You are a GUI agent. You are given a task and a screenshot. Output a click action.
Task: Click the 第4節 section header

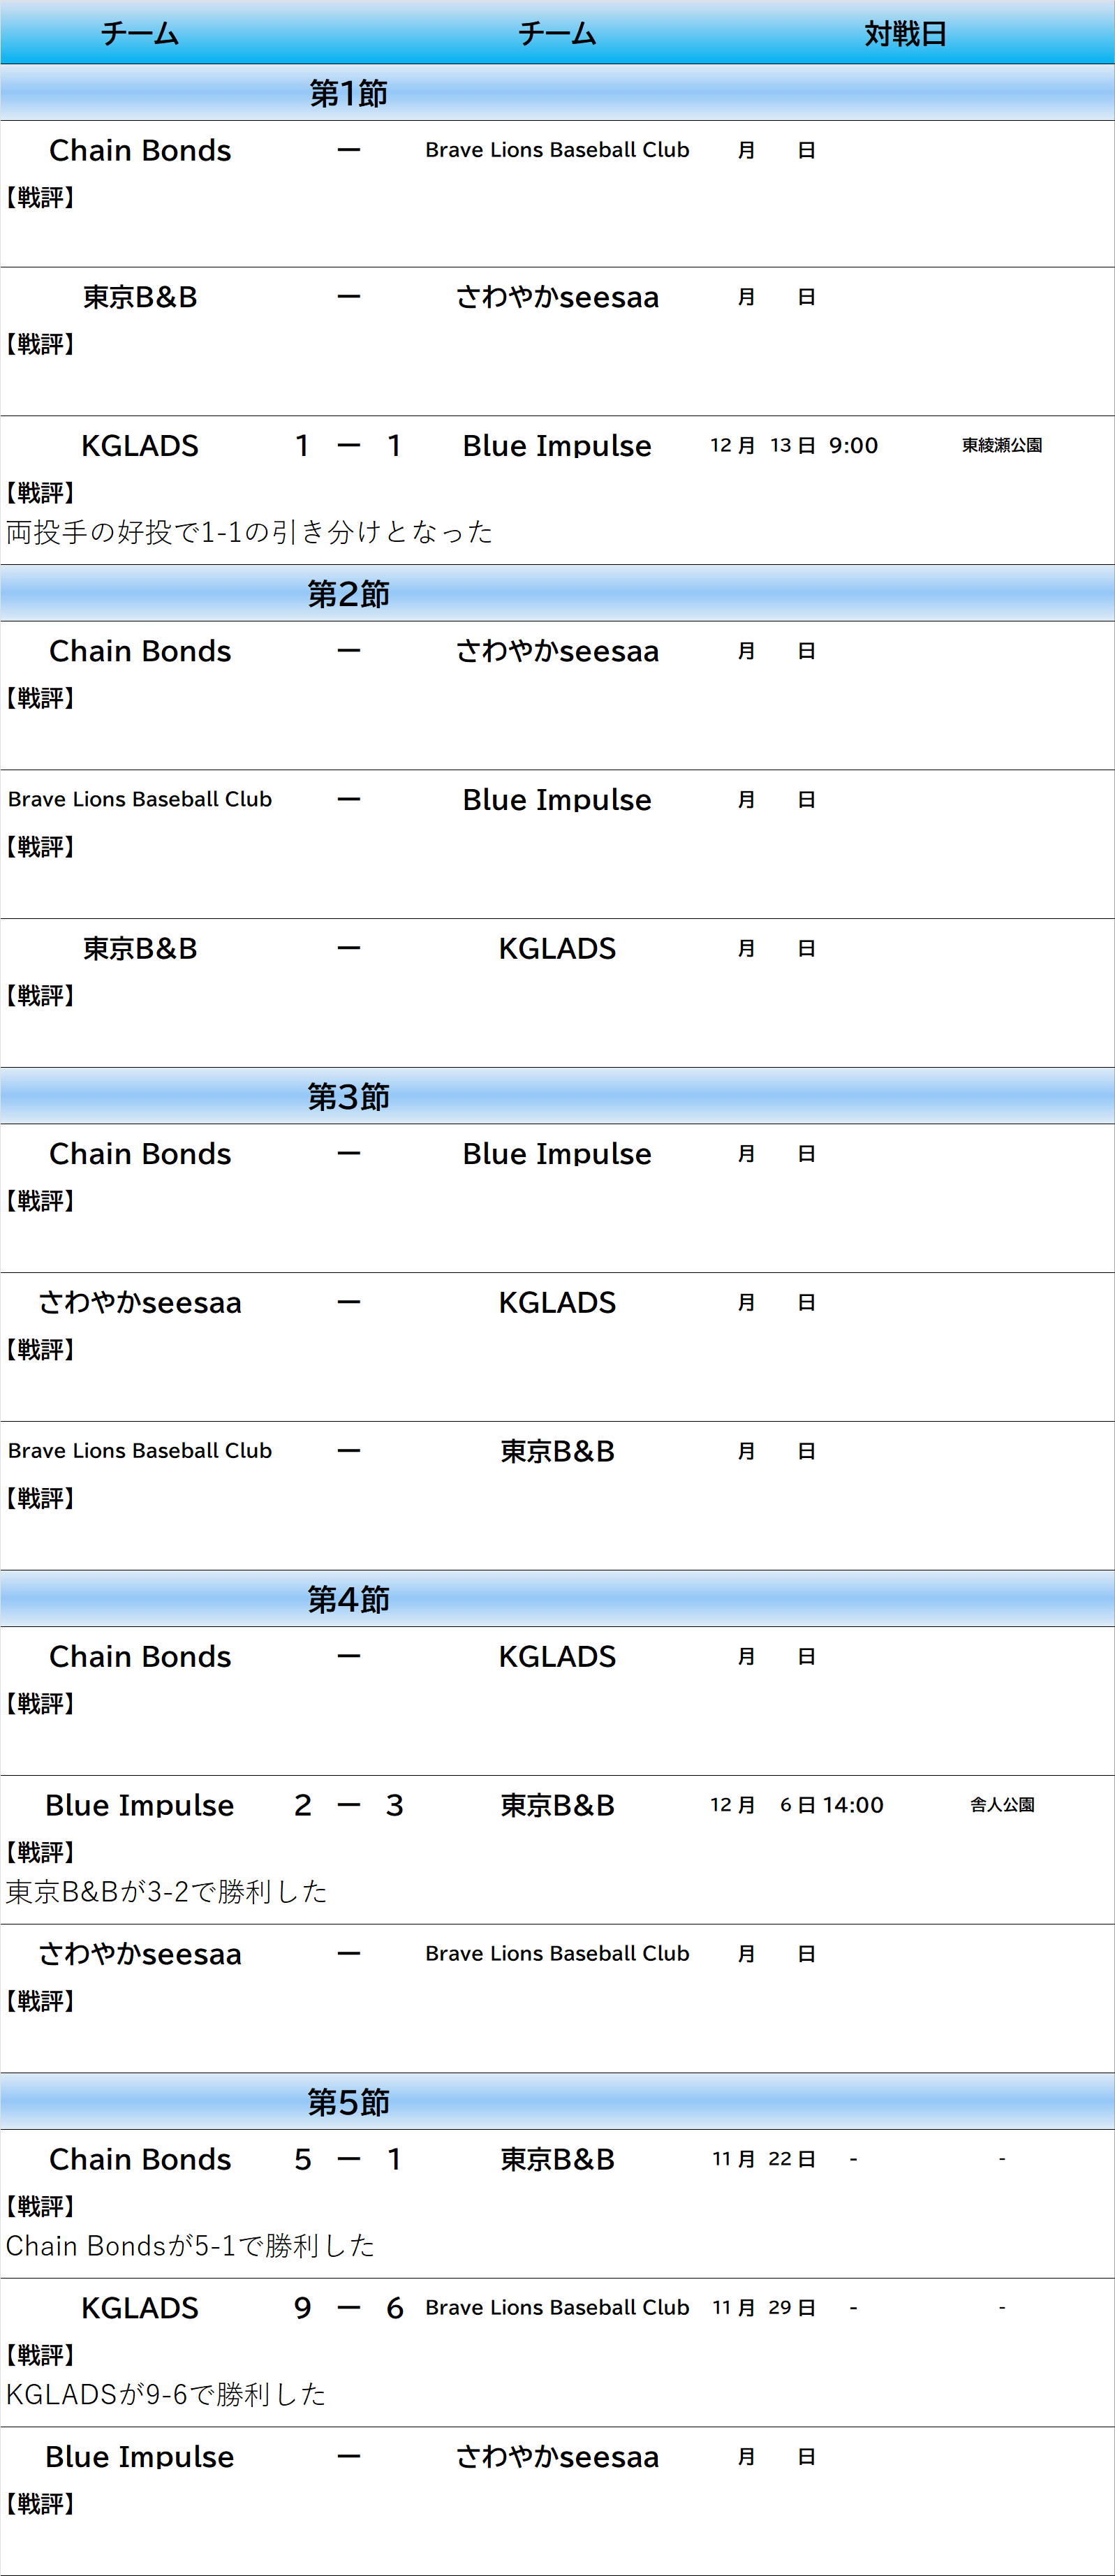click(x=348, y=1600)
